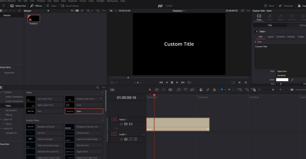Zoom in timeline with plus button

pyautogui.click(x=280, y=89)
